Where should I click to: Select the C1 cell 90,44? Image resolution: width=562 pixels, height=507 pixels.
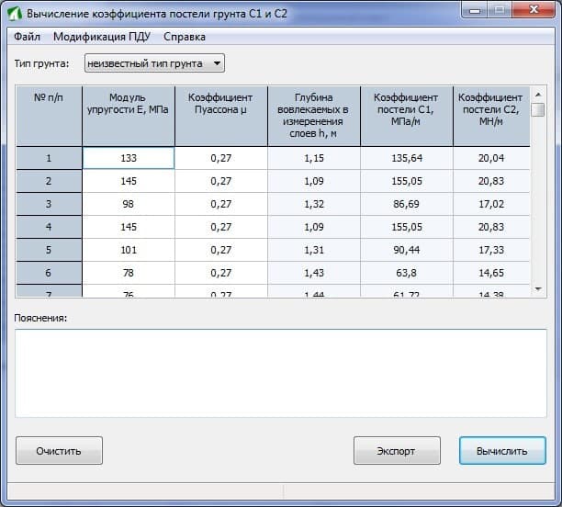tap(407, 250)
